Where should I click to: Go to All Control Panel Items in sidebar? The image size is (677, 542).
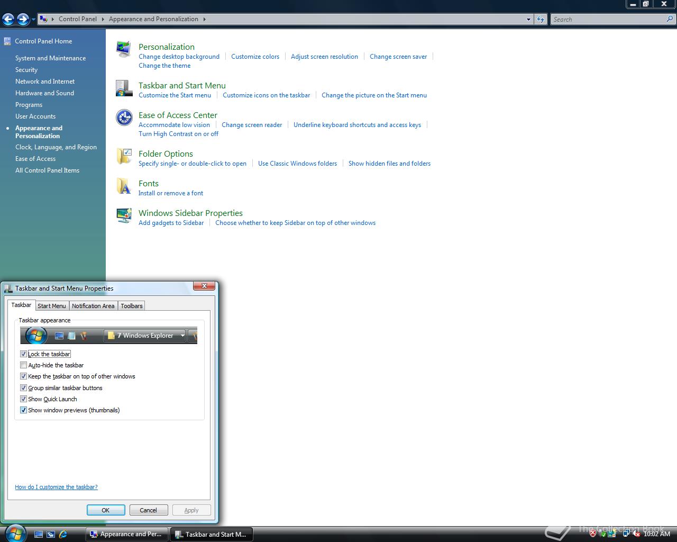[47, 170]
